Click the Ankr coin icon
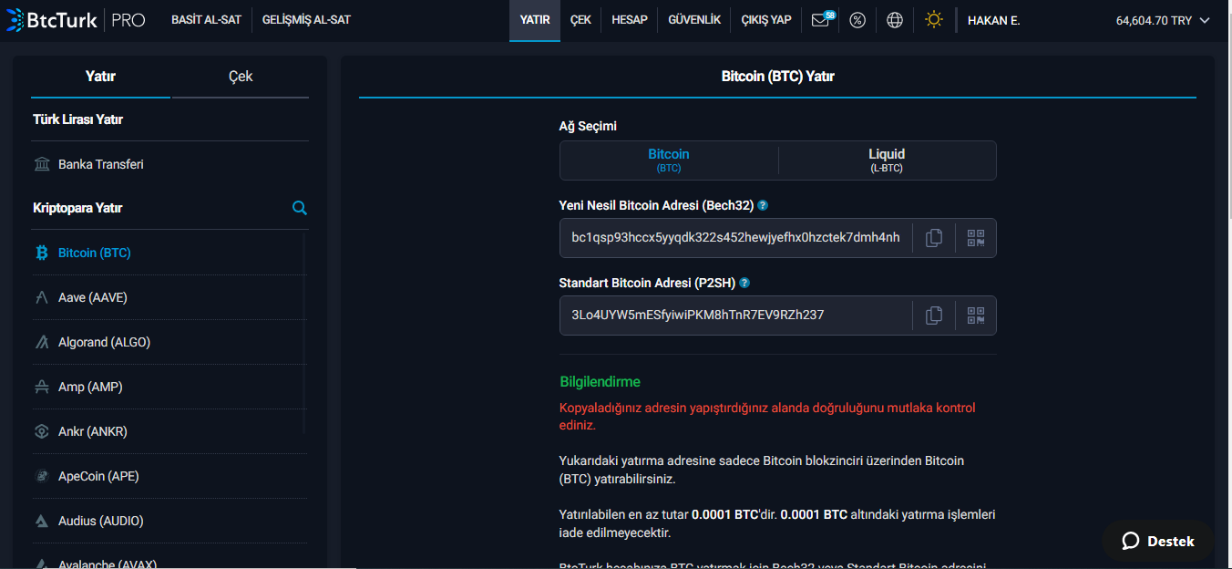The height and width of the screenshot is (569, 1232). coord(42,431)
